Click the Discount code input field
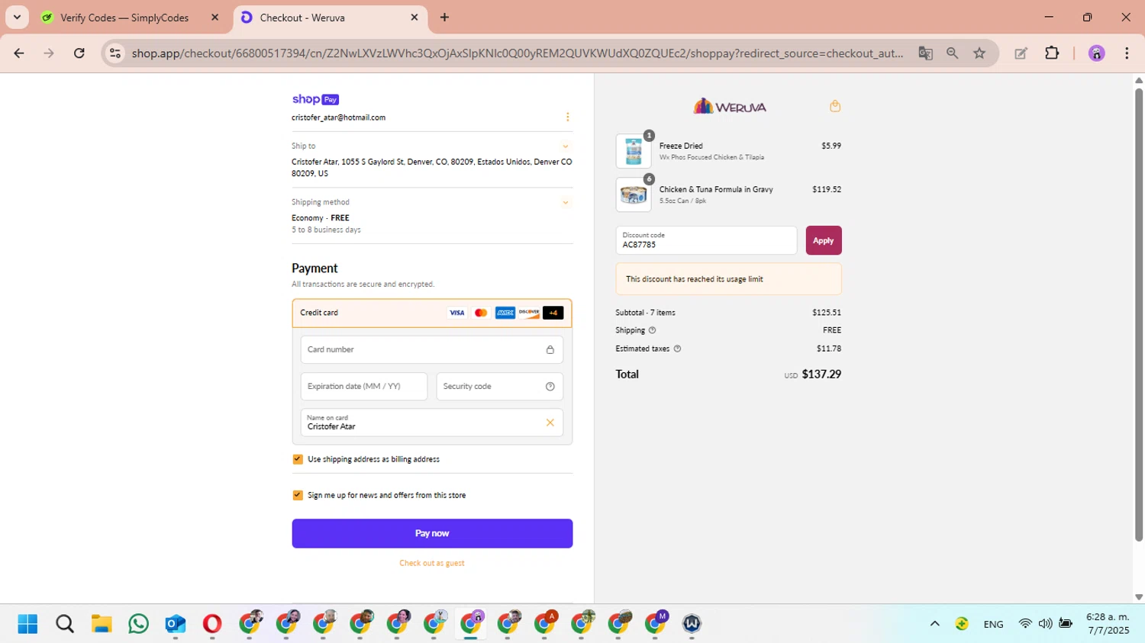Screen dimensions: 1145x643 click(706, 240)
